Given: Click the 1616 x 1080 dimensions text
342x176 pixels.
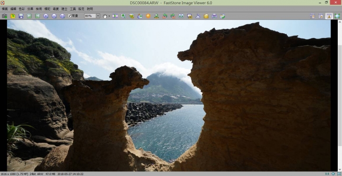Looking at the screenshot, I should [8, 174].
